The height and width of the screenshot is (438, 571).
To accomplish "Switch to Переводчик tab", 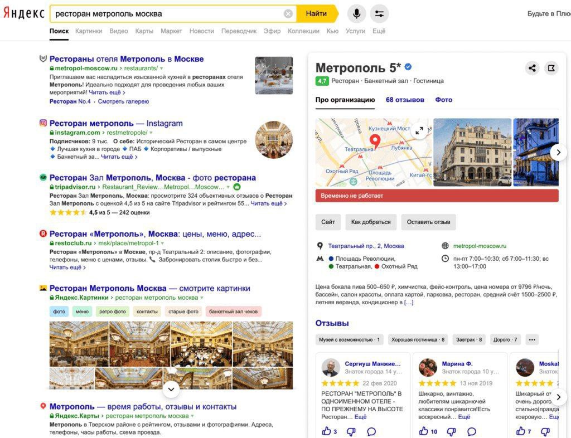I will coord(239,31).
